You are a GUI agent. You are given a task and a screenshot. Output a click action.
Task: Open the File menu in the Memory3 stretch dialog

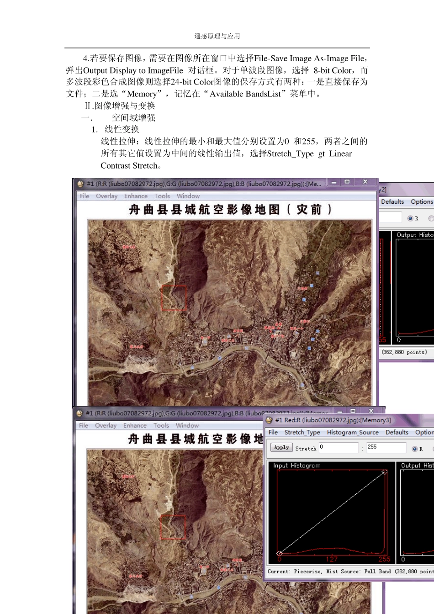273,432
